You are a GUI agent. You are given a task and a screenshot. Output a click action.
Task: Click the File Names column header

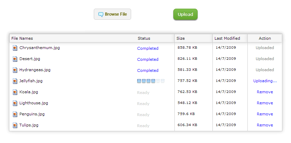[22, 38]
